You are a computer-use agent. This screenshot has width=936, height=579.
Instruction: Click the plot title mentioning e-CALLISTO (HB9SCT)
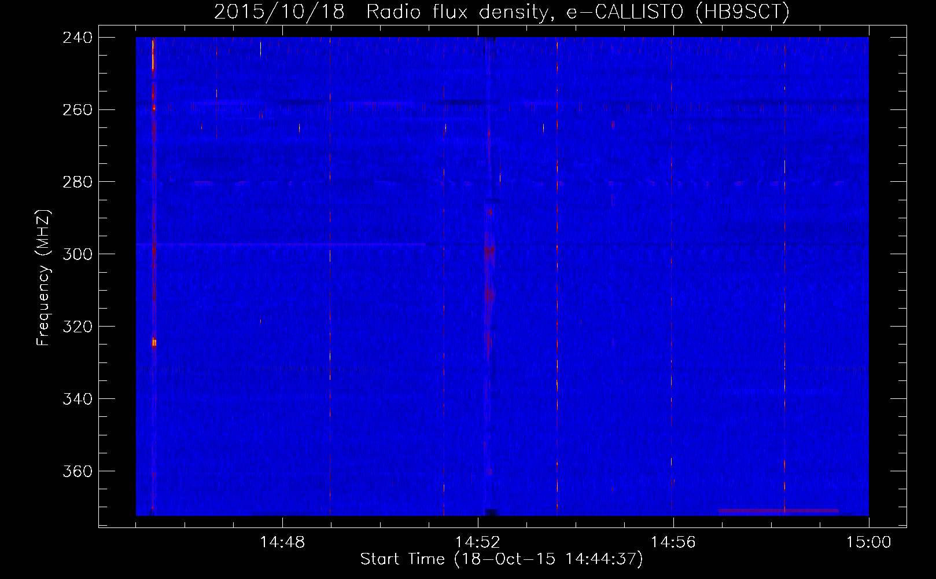coord(502,12)
